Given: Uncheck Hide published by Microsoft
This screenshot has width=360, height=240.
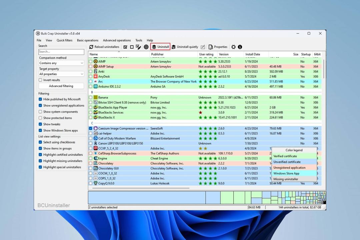Looking at the screenshot, I should [x=40, y=99].
